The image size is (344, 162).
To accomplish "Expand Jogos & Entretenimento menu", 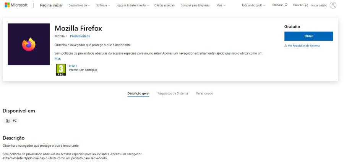I will coord(133,5).
